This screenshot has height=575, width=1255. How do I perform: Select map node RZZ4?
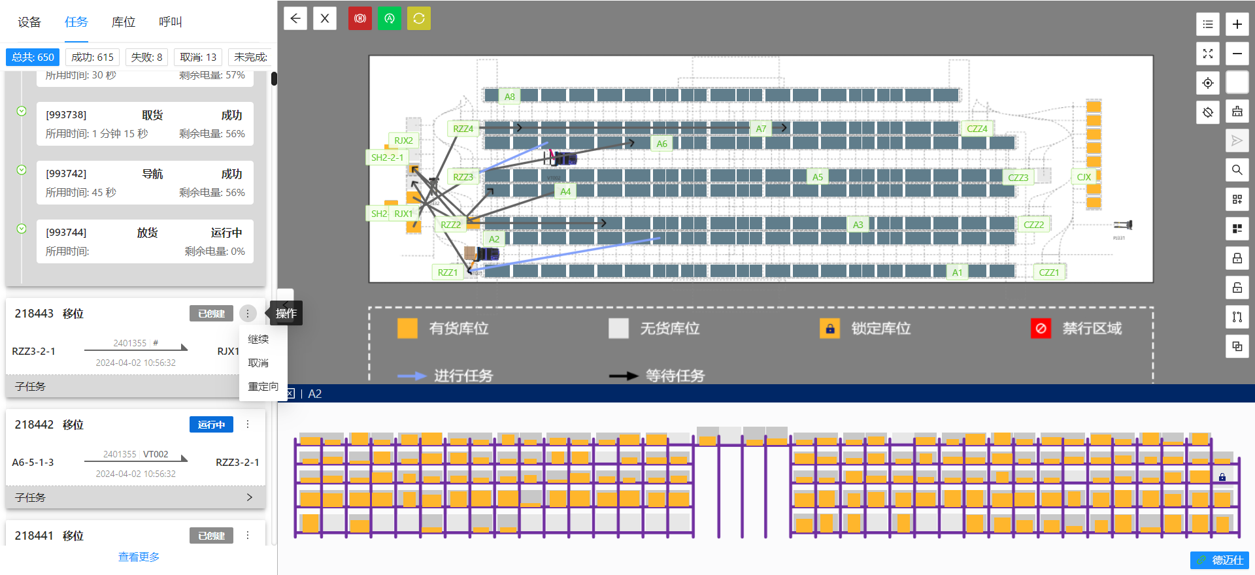[x=463, y=129]
